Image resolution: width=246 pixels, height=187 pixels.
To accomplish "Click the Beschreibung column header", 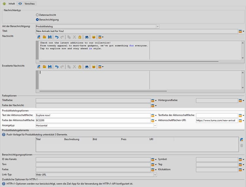I will click(x=72, y=139).
